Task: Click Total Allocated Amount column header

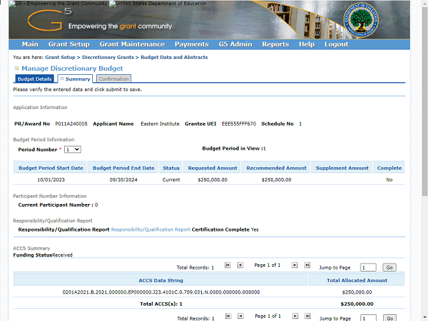Action: point(357,281)
